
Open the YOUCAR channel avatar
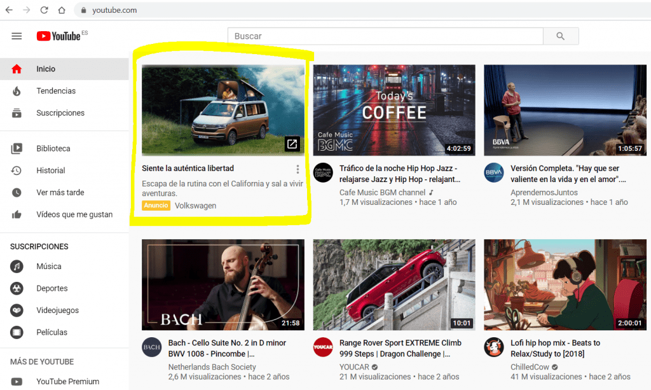(x=323, y=347)
